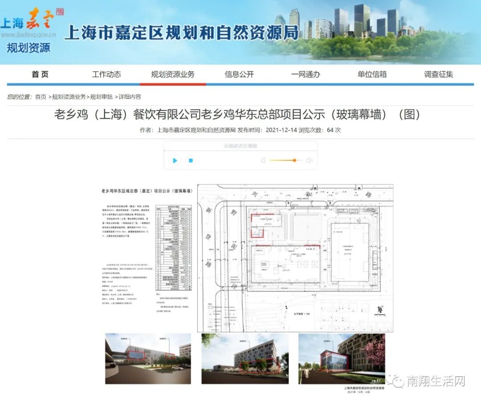Click the 详细内容 breadcrumb item
The image size is (481, 402).
pyautogui.click(x=130, y=97)
